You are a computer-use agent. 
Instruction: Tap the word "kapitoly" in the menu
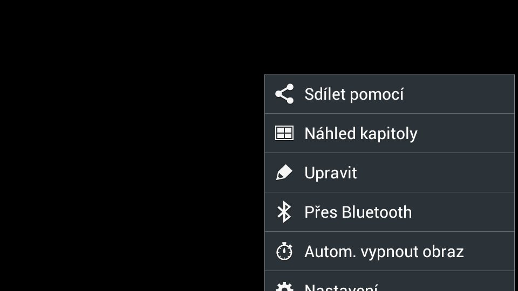tap(388, 134)
